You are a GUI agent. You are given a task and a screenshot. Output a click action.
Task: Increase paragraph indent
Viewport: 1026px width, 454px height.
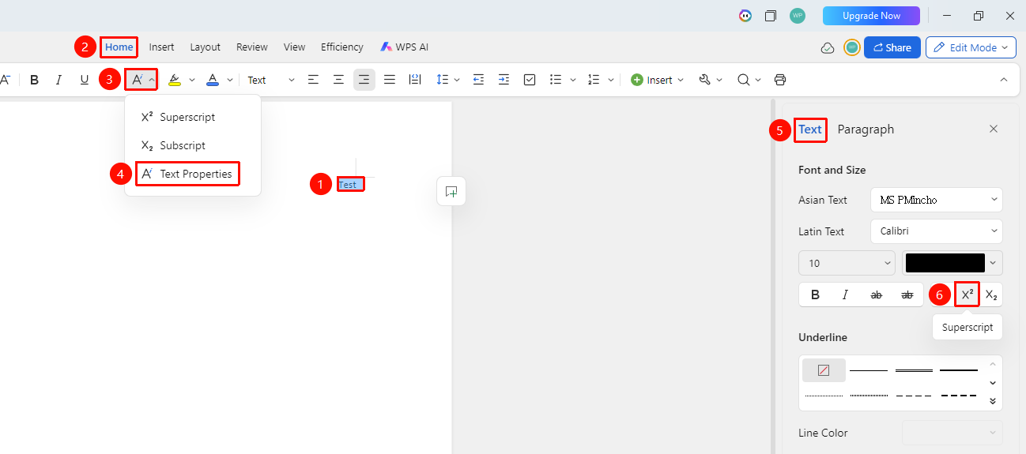(x=504, y=80)
